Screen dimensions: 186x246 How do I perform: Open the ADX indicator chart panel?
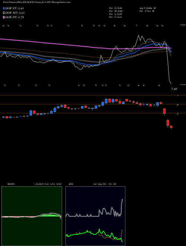(x=95, y=216)
